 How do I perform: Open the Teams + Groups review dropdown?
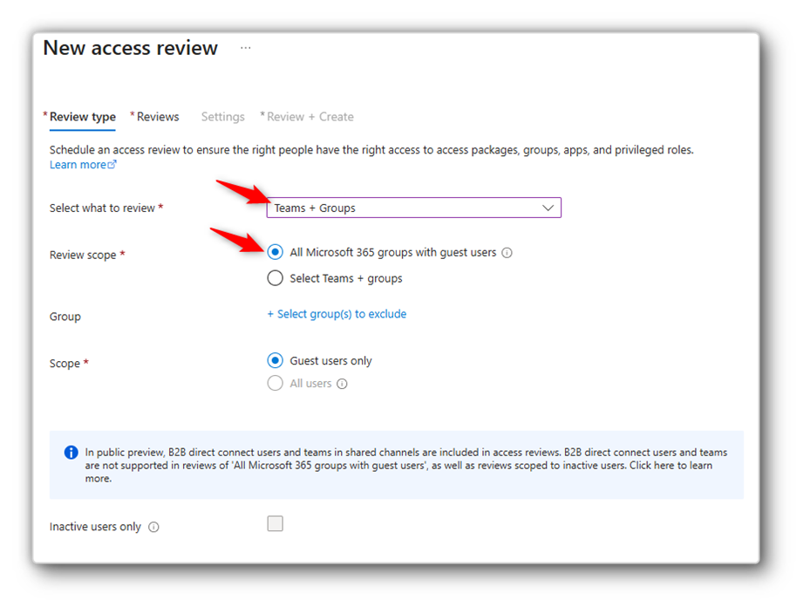point(414,208)
